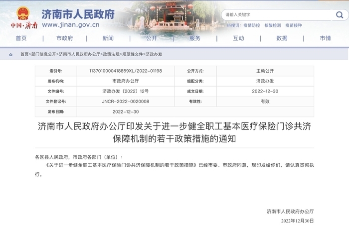Select the 发布日期 value 2022-12-30

[x=126, y=112]
